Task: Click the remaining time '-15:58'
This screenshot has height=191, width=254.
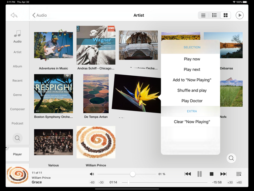Action: pos(217,182)
